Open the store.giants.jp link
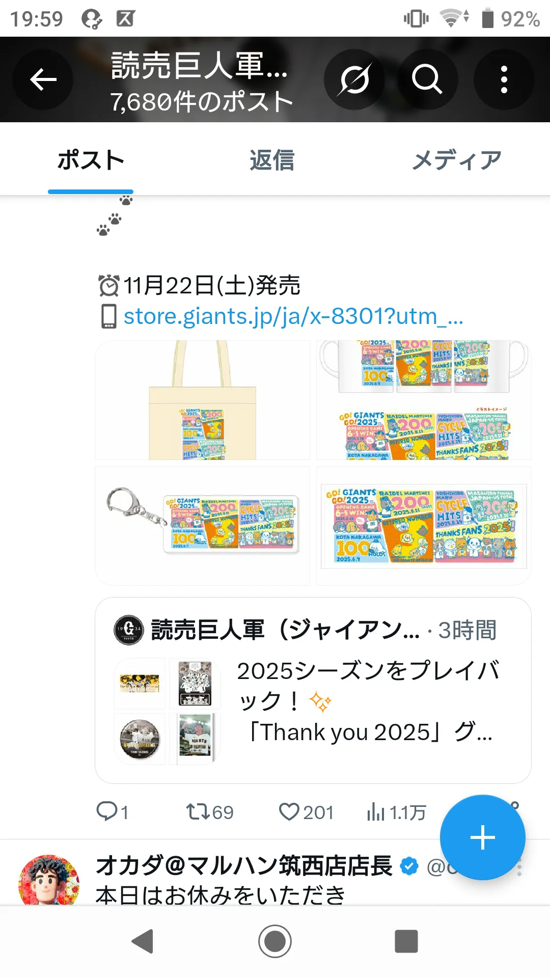The image size is (550, 978). click(x=293, y=316)
